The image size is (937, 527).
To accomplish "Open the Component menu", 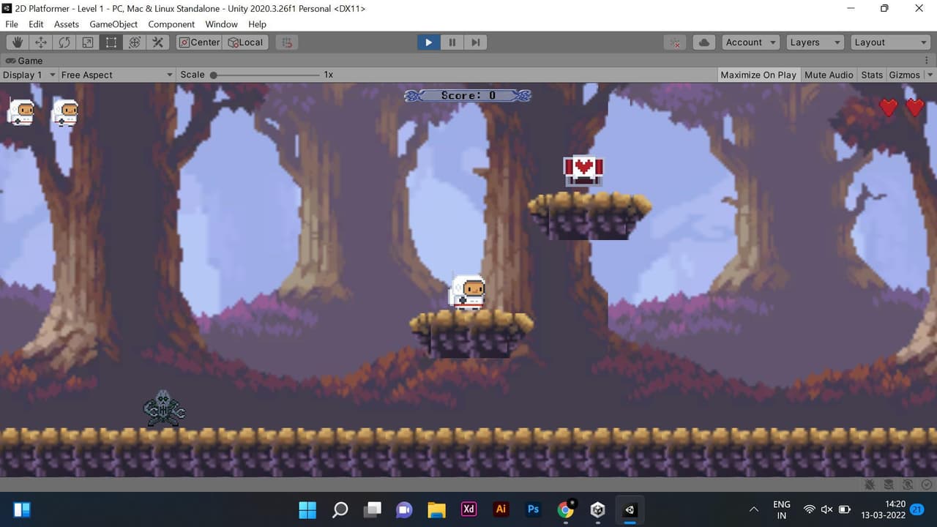I will [x=171, y=24].
